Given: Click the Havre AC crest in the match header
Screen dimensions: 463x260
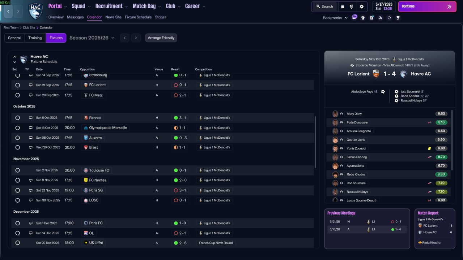Looking at the screenshot, I should [x=403, y=74].
